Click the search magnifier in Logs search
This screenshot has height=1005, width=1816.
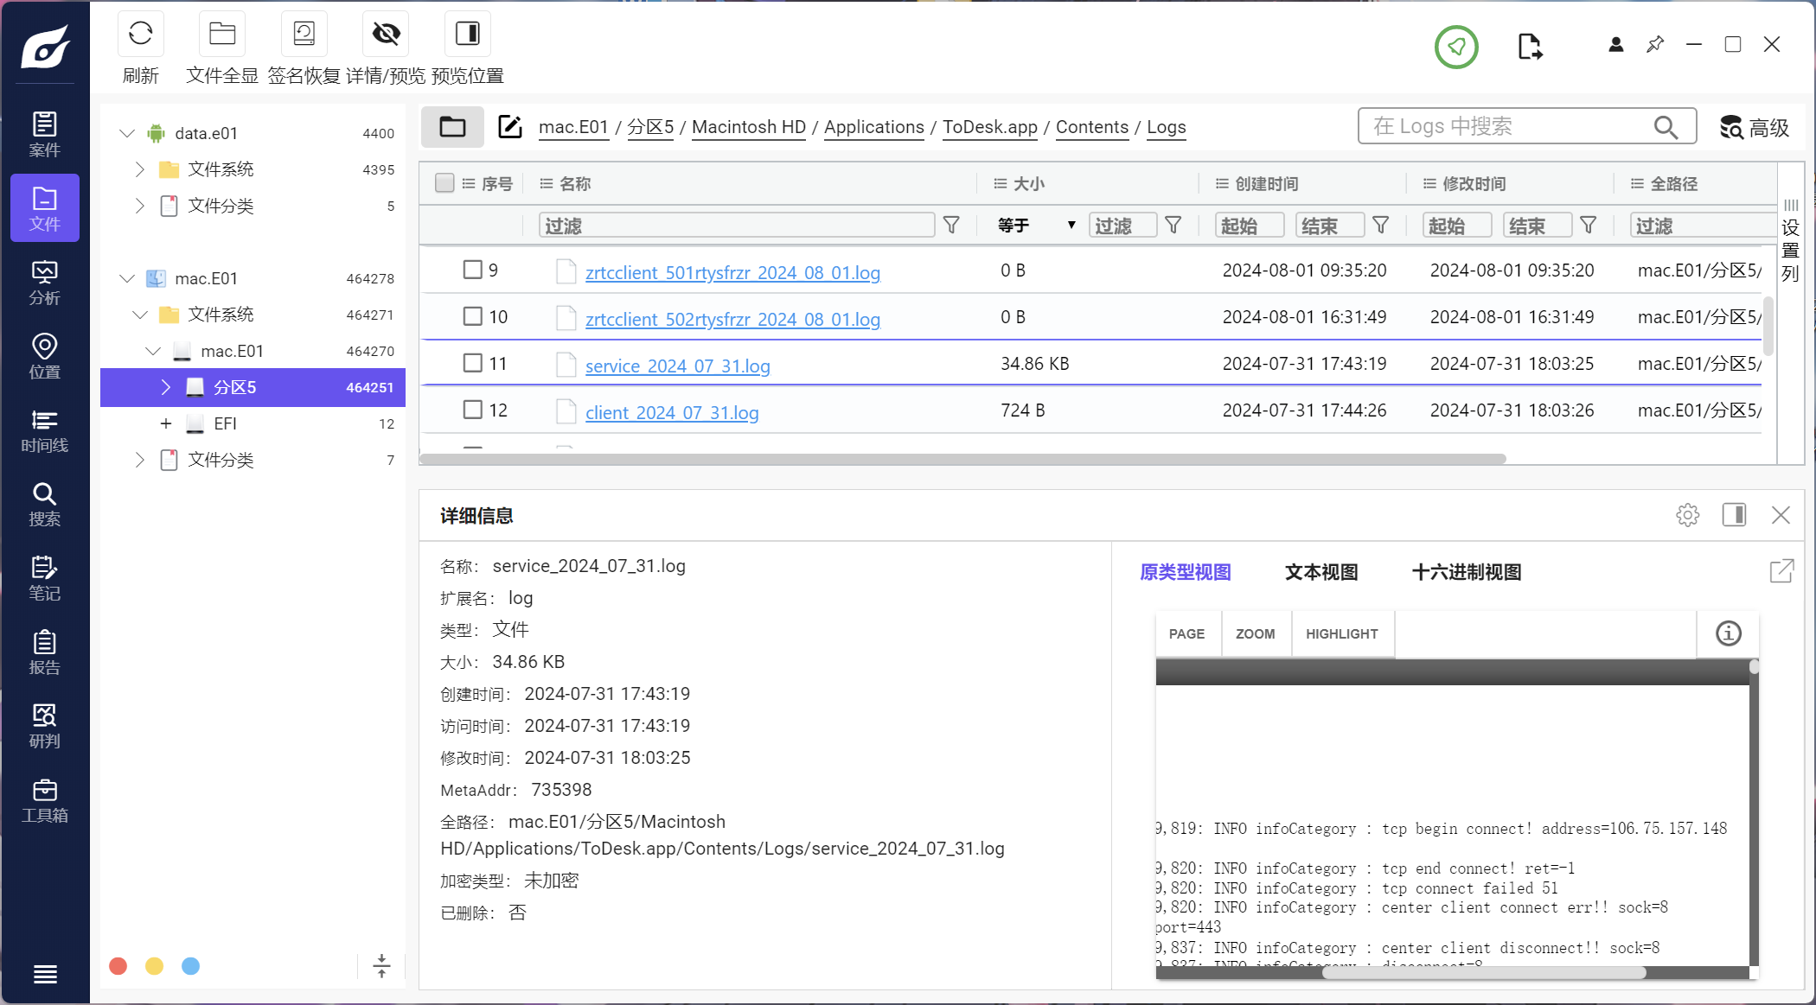click(x=1666, y=127)
